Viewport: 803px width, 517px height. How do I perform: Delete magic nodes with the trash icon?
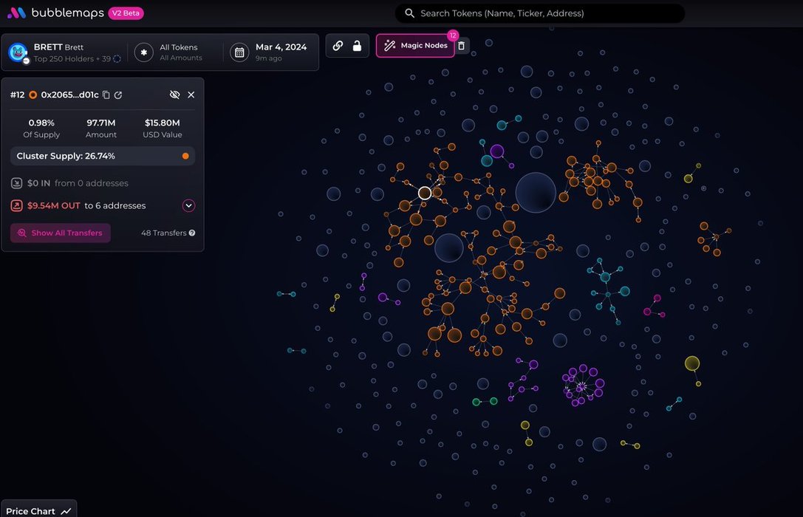click(462, 46)
